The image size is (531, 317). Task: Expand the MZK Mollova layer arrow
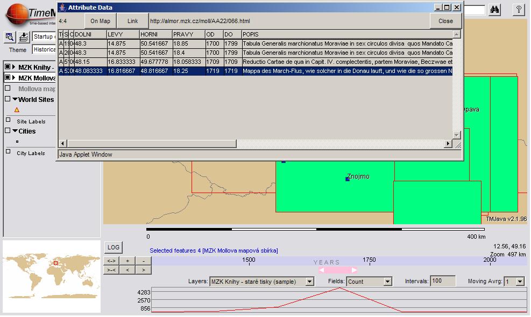click(14, 78)
